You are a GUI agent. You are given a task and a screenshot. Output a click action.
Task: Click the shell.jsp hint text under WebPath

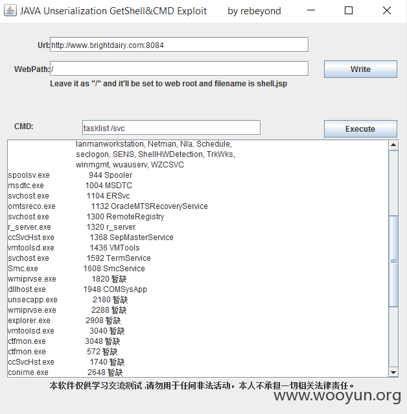[x=169, y=84]
